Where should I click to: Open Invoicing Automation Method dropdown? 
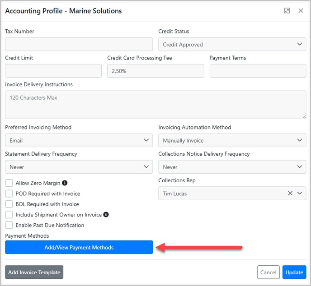232,140
